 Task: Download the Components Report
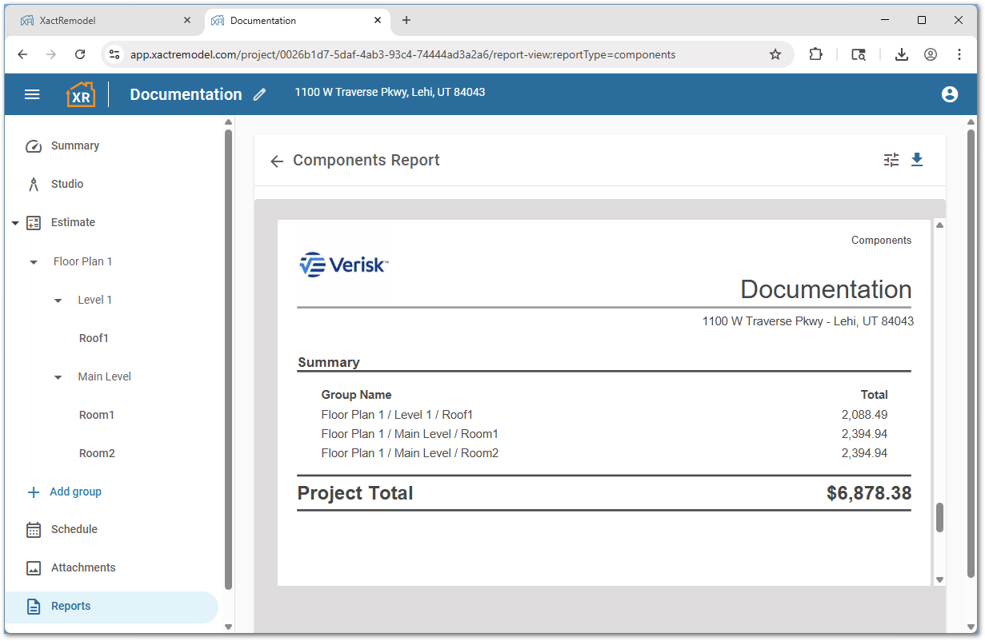[x=917, y=160]
